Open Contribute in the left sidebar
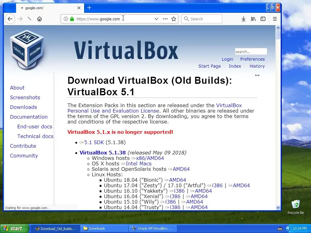 tap(23, 146)
